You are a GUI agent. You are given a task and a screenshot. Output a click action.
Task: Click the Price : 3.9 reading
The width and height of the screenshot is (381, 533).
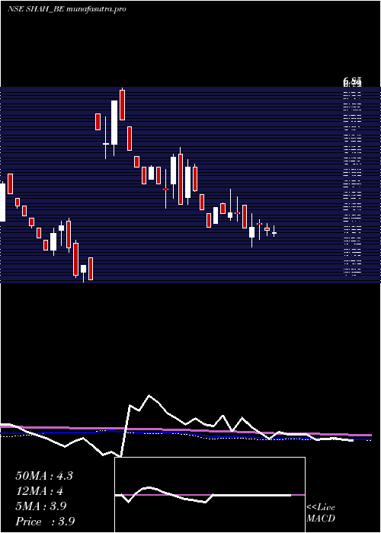point(45,522)
